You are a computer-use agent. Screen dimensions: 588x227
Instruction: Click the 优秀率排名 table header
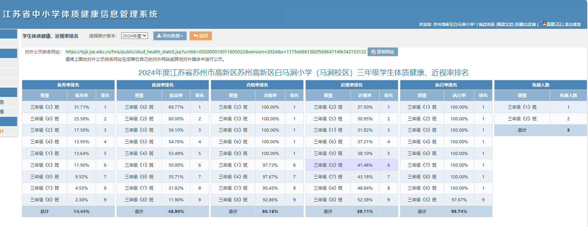click(x=69, y=85)
